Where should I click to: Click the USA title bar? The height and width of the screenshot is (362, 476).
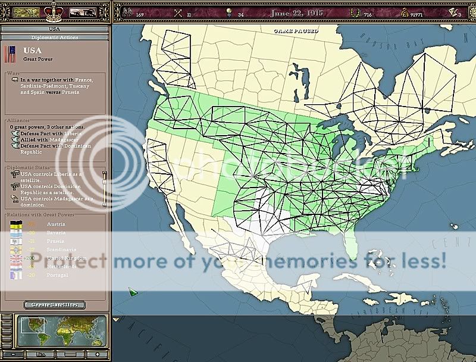(x=54, y=28)
